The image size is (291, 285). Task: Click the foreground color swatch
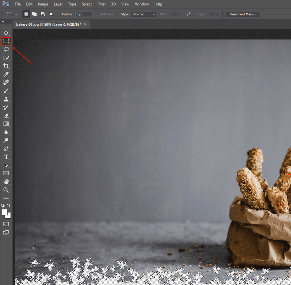(x=4, y=212)
